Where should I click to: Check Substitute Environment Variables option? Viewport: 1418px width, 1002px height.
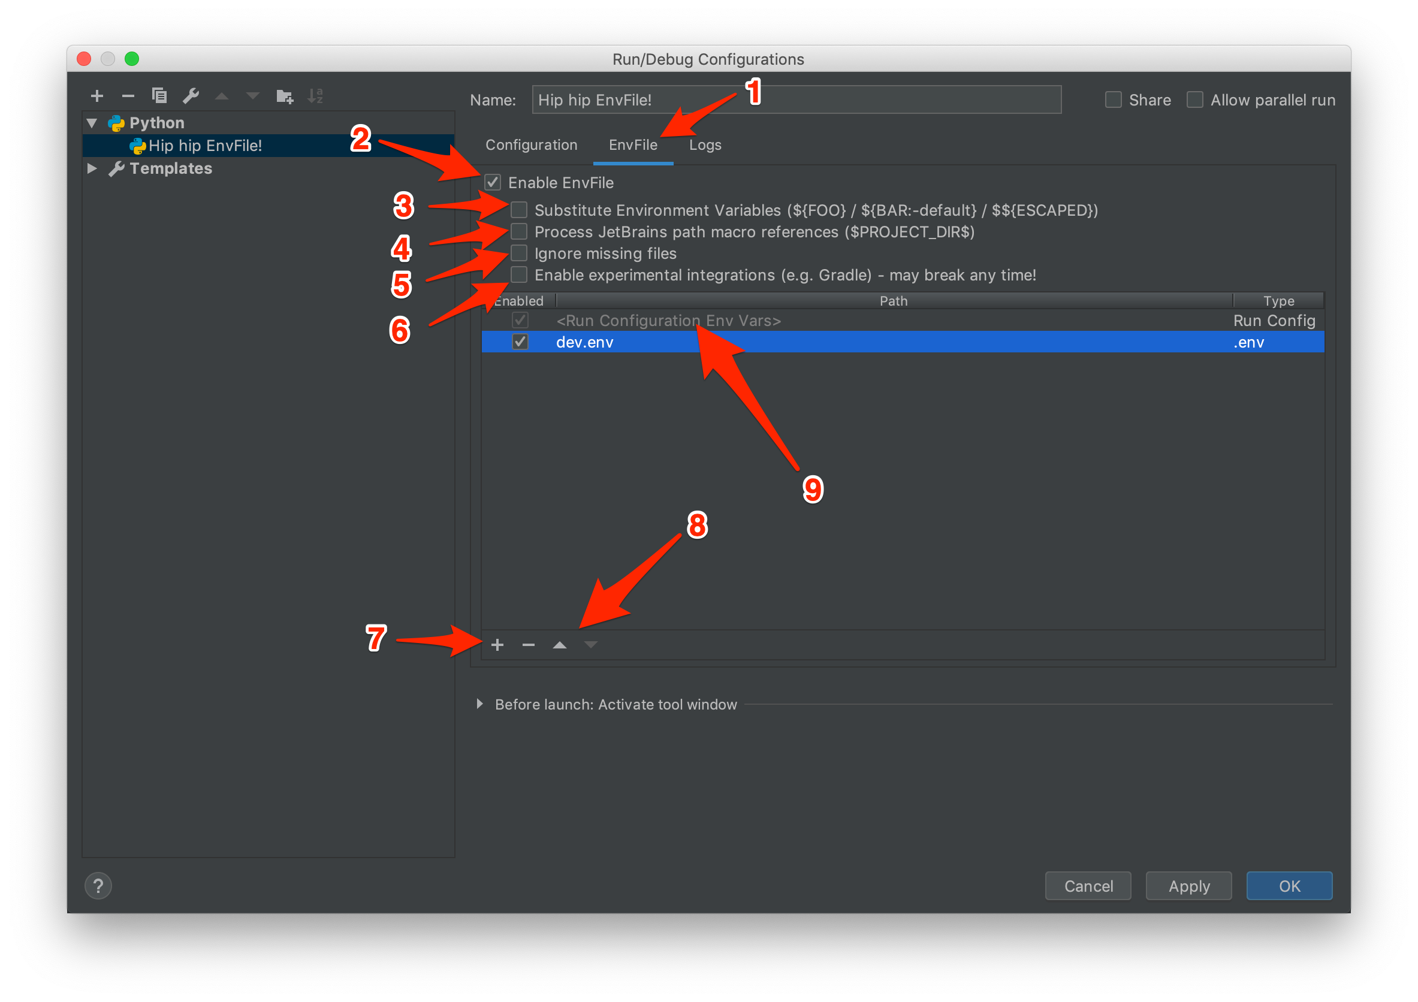(520, 210)
